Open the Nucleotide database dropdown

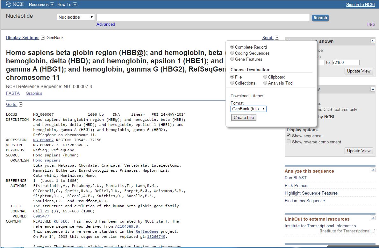(76, 17)
